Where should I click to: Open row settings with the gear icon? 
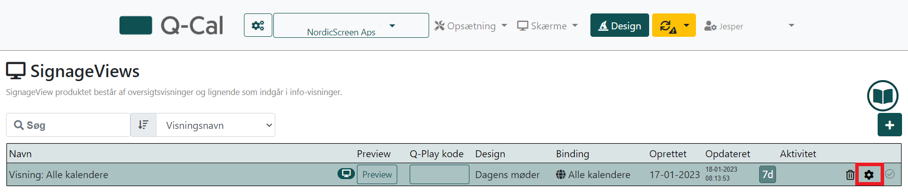(x=869, y=175)
